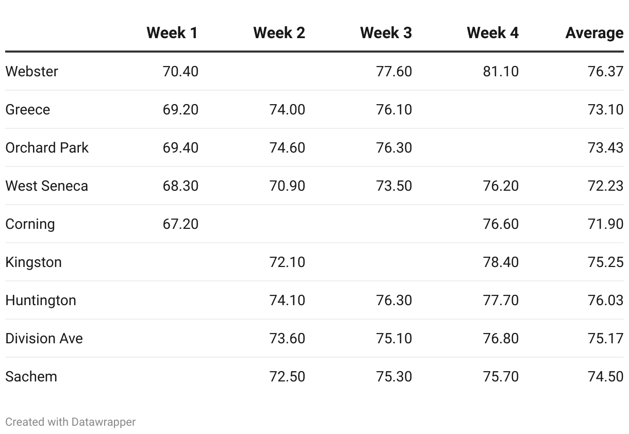
Task: Click Corning's Week 1 value 67.20
Action: pyautogui.click(x=180, y=224)
